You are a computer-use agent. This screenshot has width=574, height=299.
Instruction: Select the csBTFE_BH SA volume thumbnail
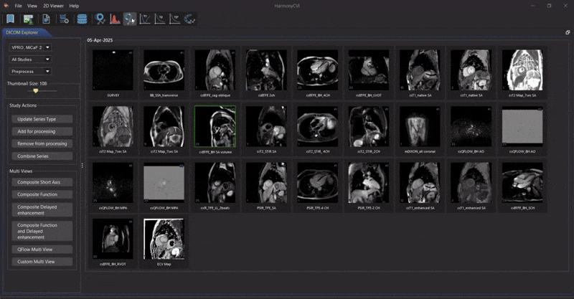tap(215, 127)
